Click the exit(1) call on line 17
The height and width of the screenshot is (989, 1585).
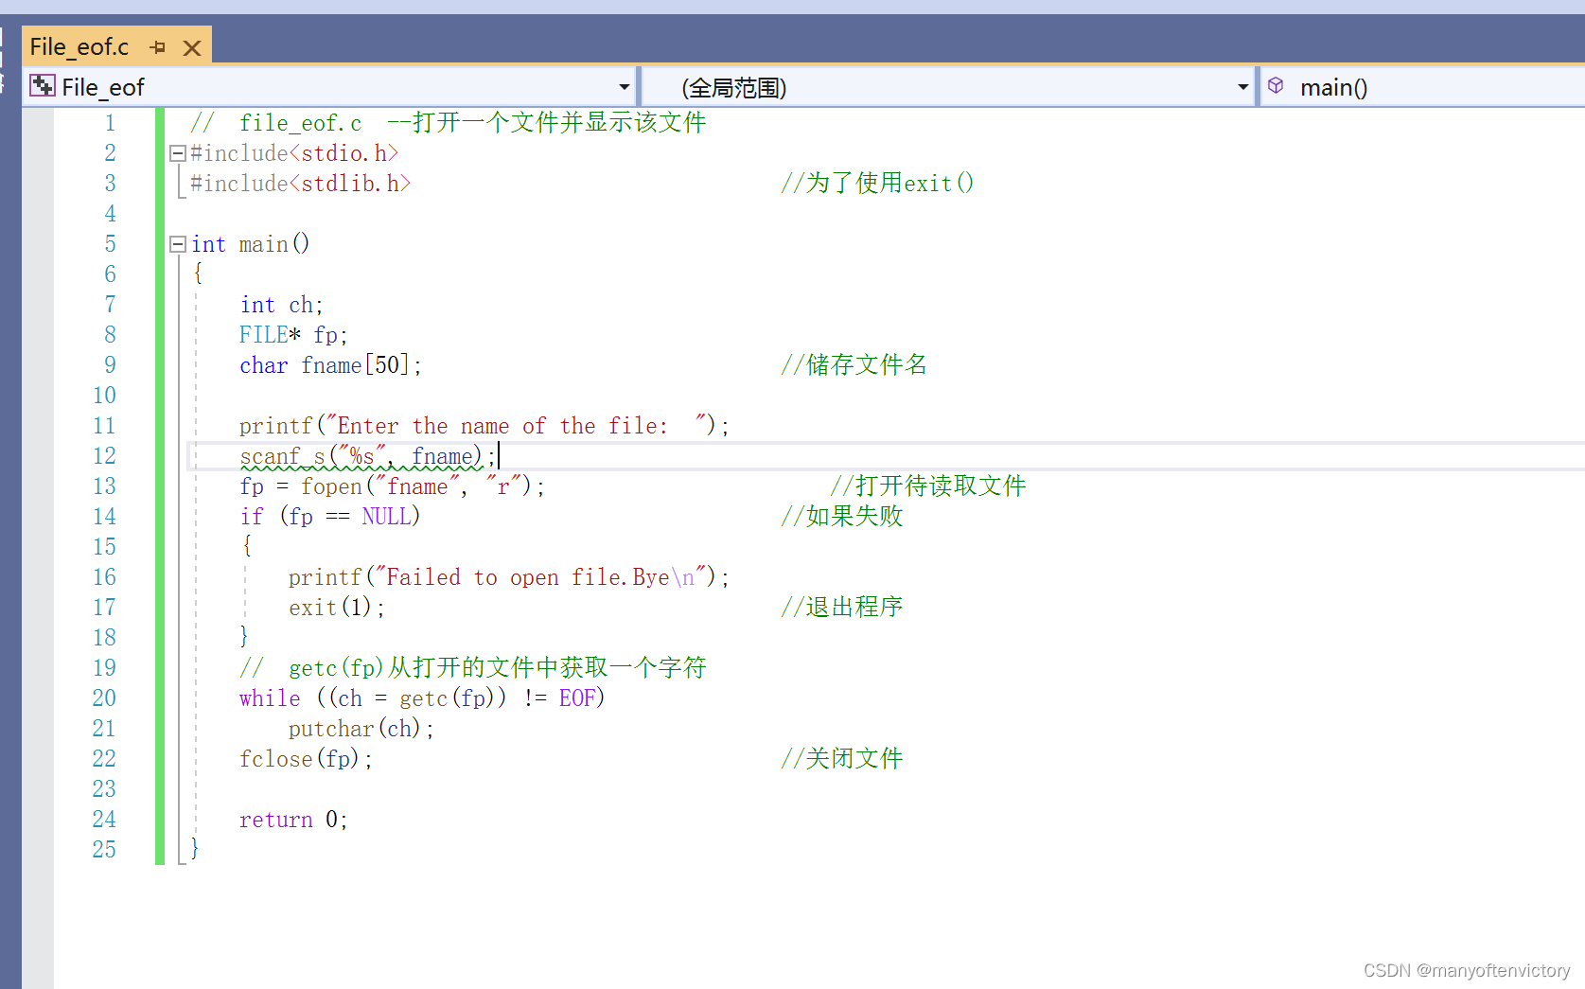(x=330, y=608)
